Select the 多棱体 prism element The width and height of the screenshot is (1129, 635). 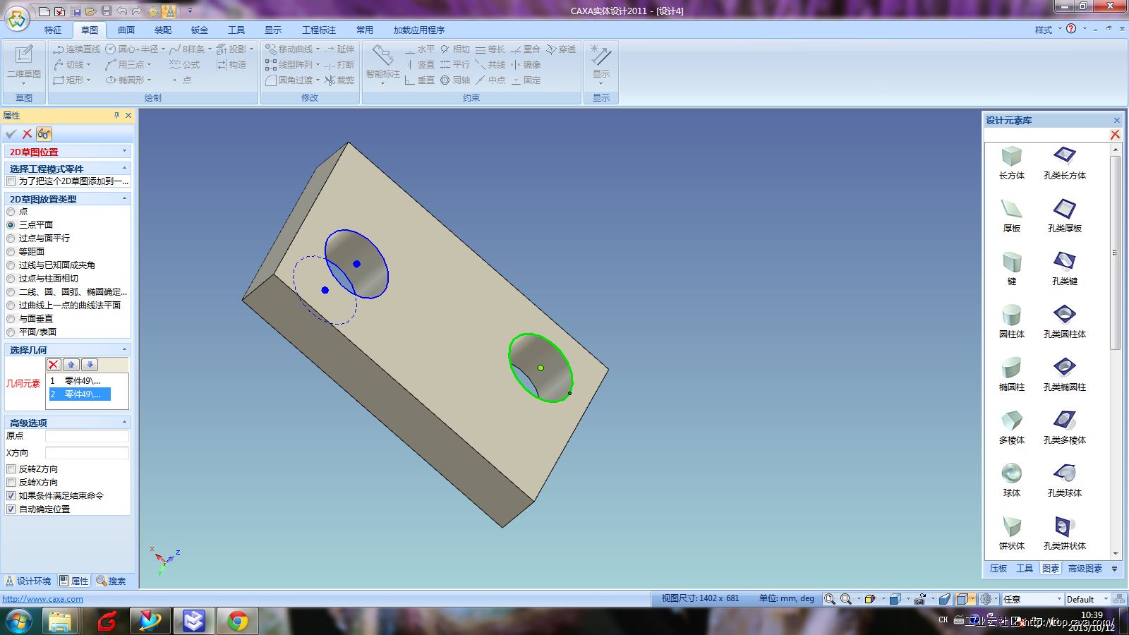[1012, 427]
